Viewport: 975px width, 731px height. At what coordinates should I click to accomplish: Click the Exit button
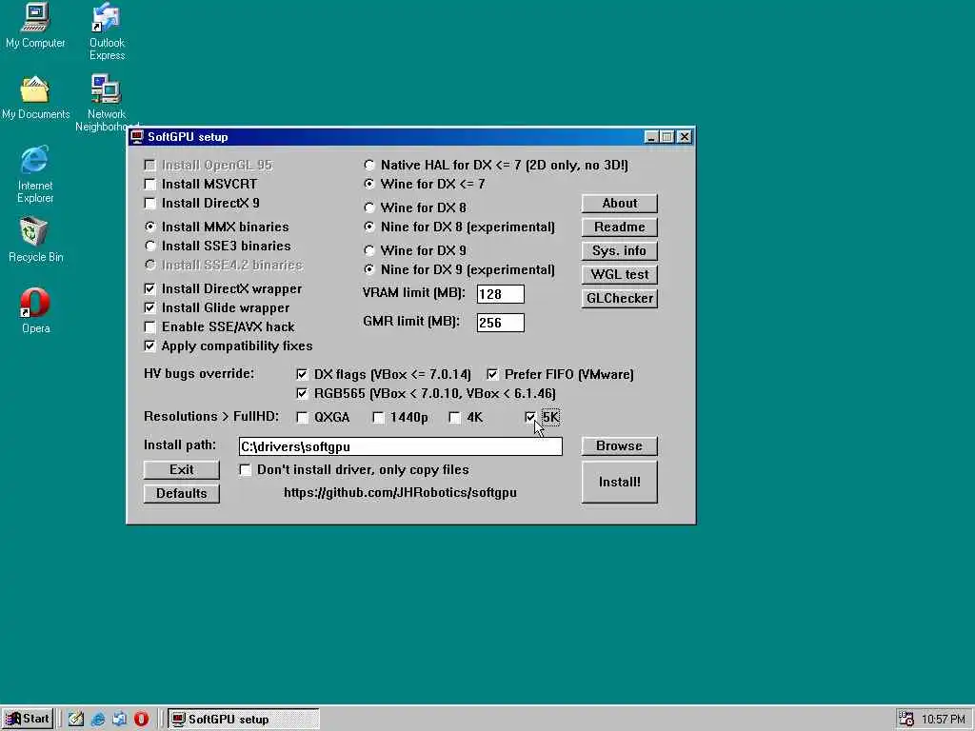click(x=182, y=470)
